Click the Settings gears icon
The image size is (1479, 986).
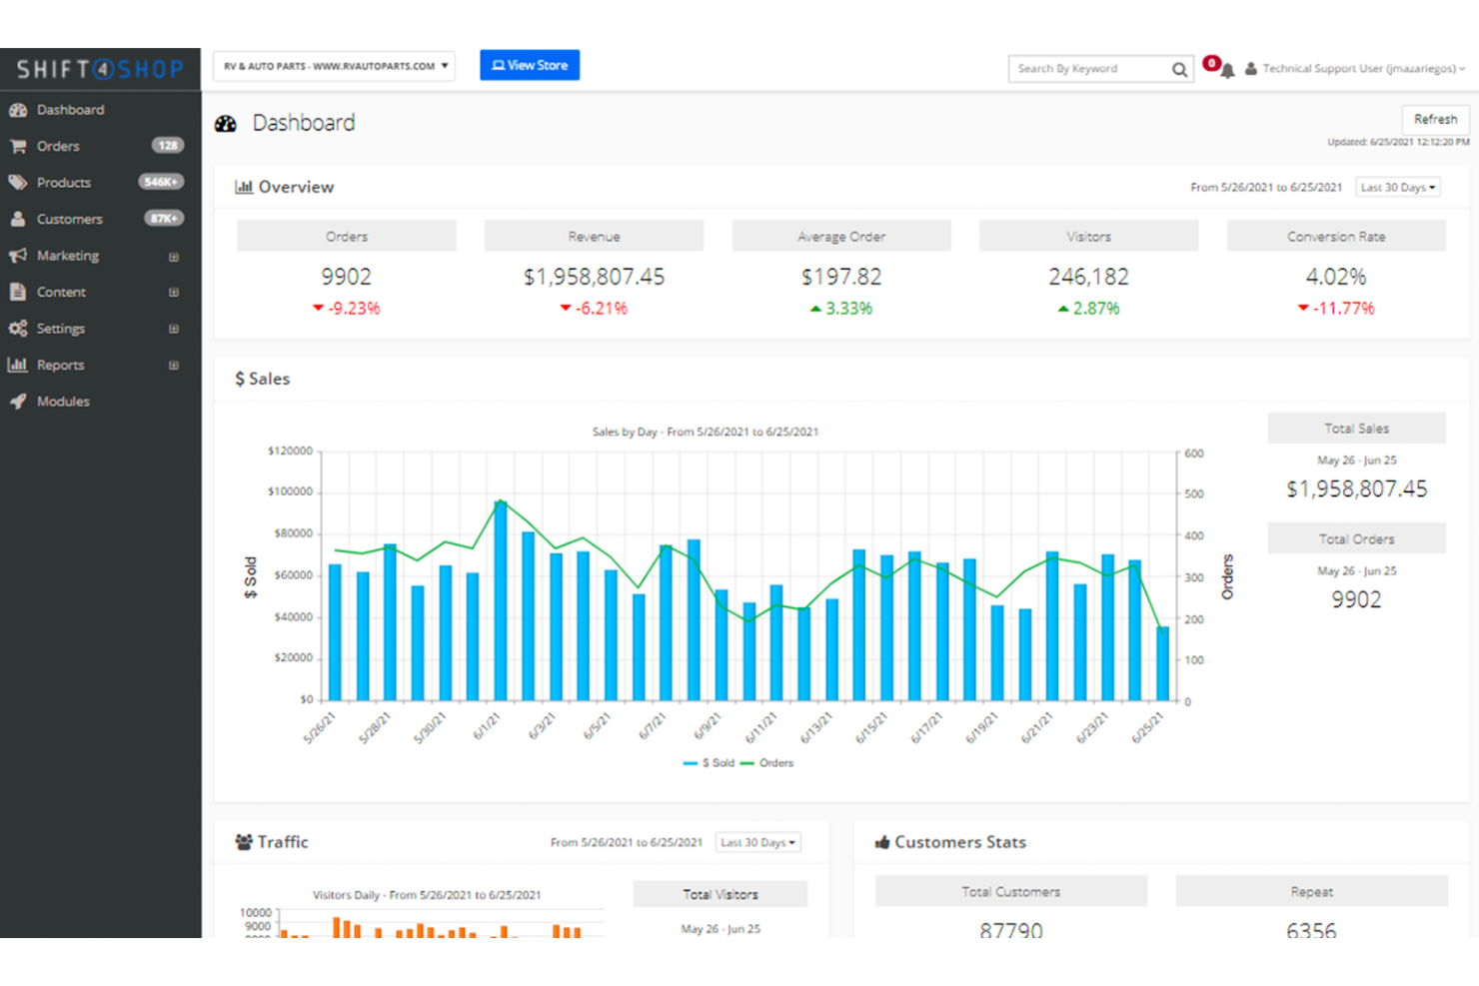tap(18, 328)
